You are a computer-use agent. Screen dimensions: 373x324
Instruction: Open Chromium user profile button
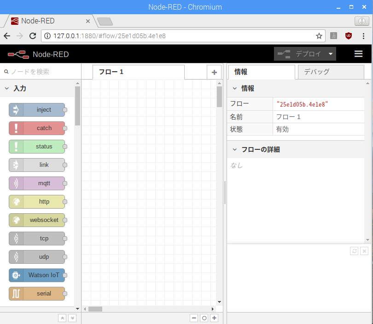coord(362,21)
